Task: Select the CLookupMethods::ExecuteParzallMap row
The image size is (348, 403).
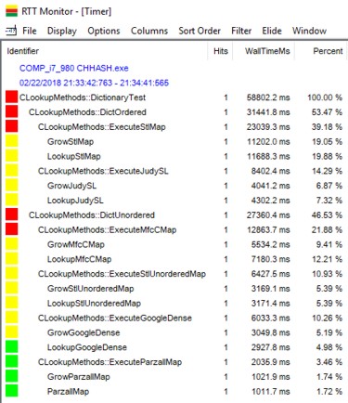Action: pyautogui.click(x=174, y=362)
